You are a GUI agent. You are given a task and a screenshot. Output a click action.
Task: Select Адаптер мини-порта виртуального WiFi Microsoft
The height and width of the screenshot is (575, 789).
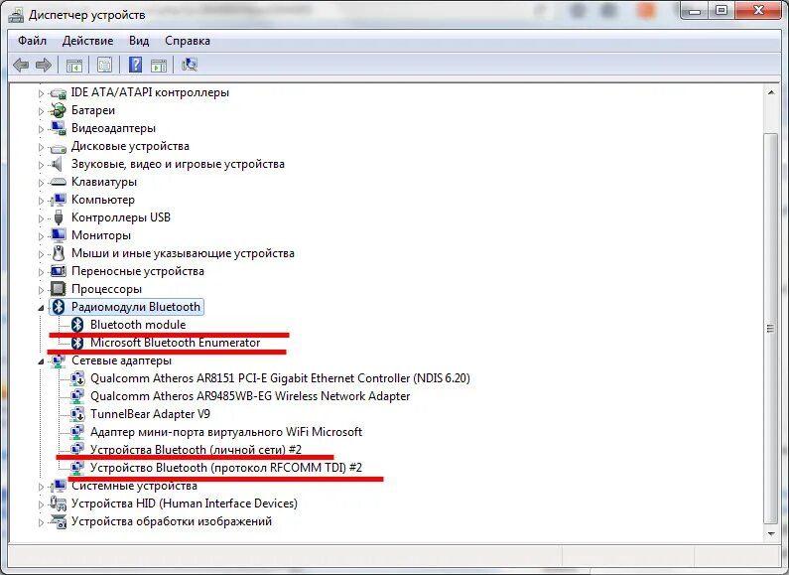[226, 432]
